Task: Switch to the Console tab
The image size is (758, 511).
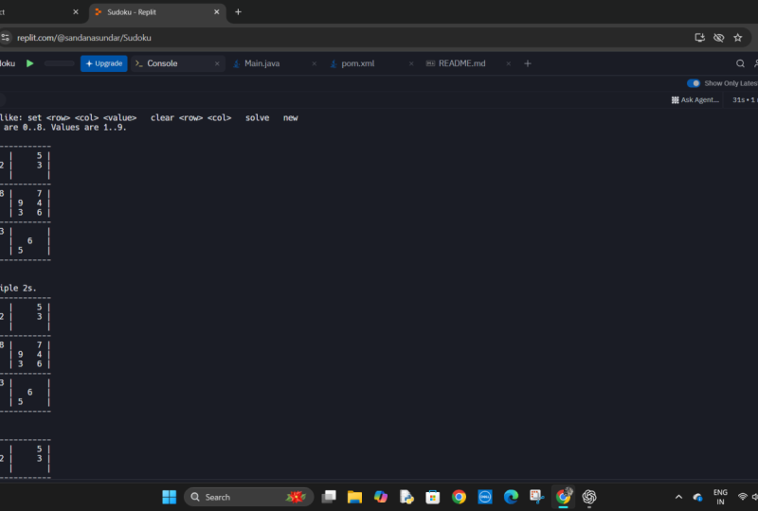Action: tap(162, 63)
